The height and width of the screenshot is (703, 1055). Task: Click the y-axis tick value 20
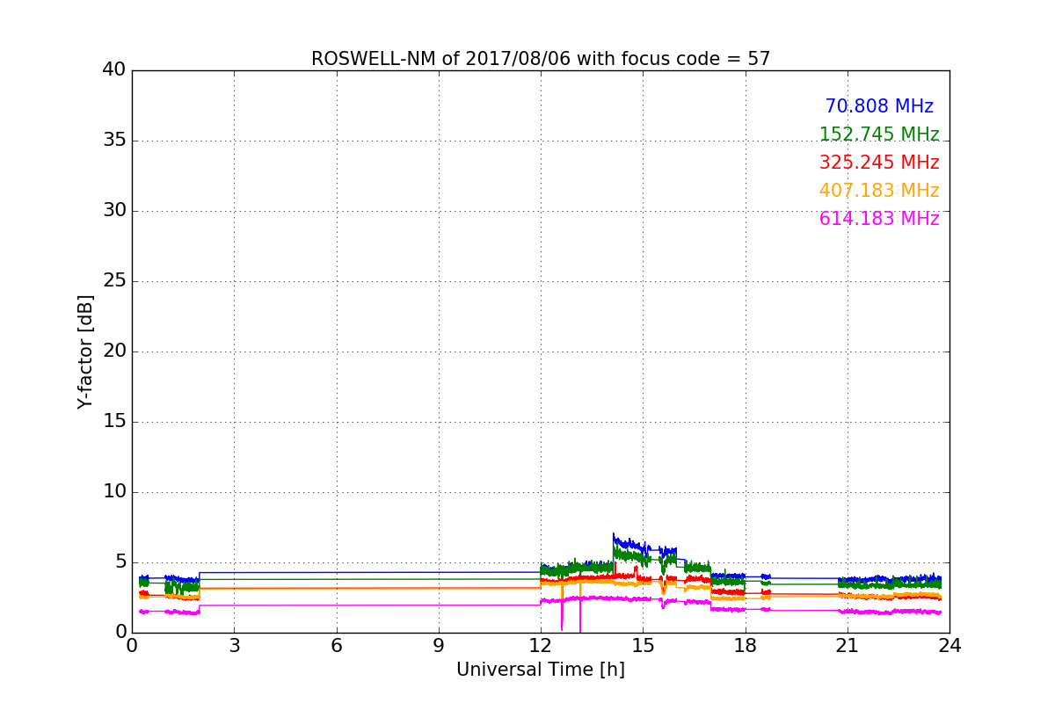(114, 351)
